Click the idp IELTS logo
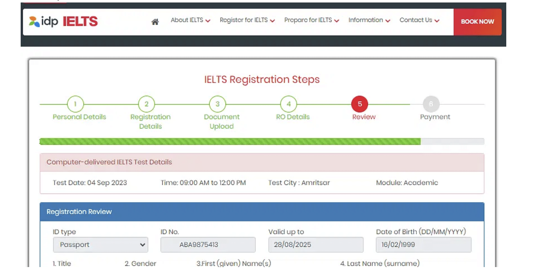The width and height of the screenshot is (537, 274). click(x=63, y=21)
